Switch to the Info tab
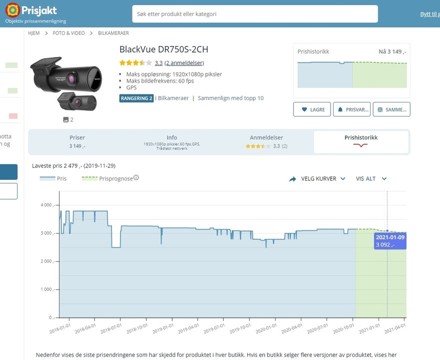Image resolution: width=440 pixels, height=360 pixels. [172, 141]
